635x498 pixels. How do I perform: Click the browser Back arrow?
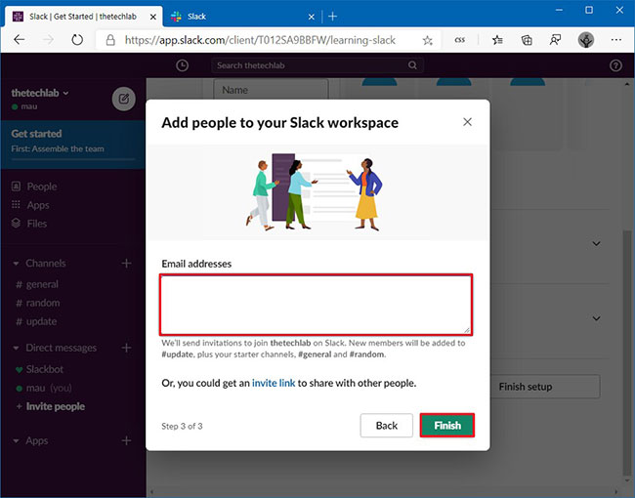click(19, 40)
